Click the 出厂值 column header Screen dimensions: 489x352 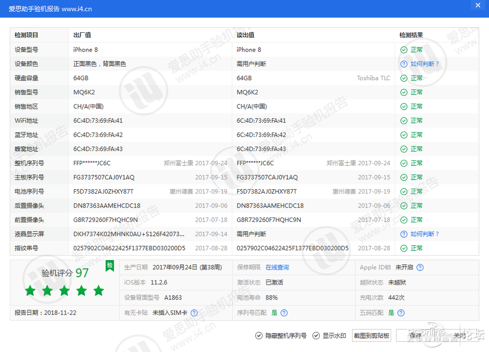click(x=82, y=35)
